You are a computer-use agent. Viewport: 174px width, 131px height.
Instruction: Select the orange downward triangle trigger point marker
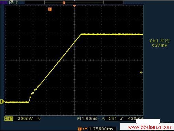tap(74, 6)
